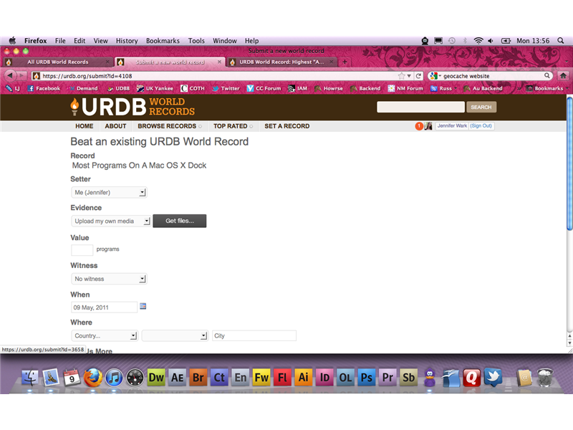Open Finder from the dock

point(29,378)
